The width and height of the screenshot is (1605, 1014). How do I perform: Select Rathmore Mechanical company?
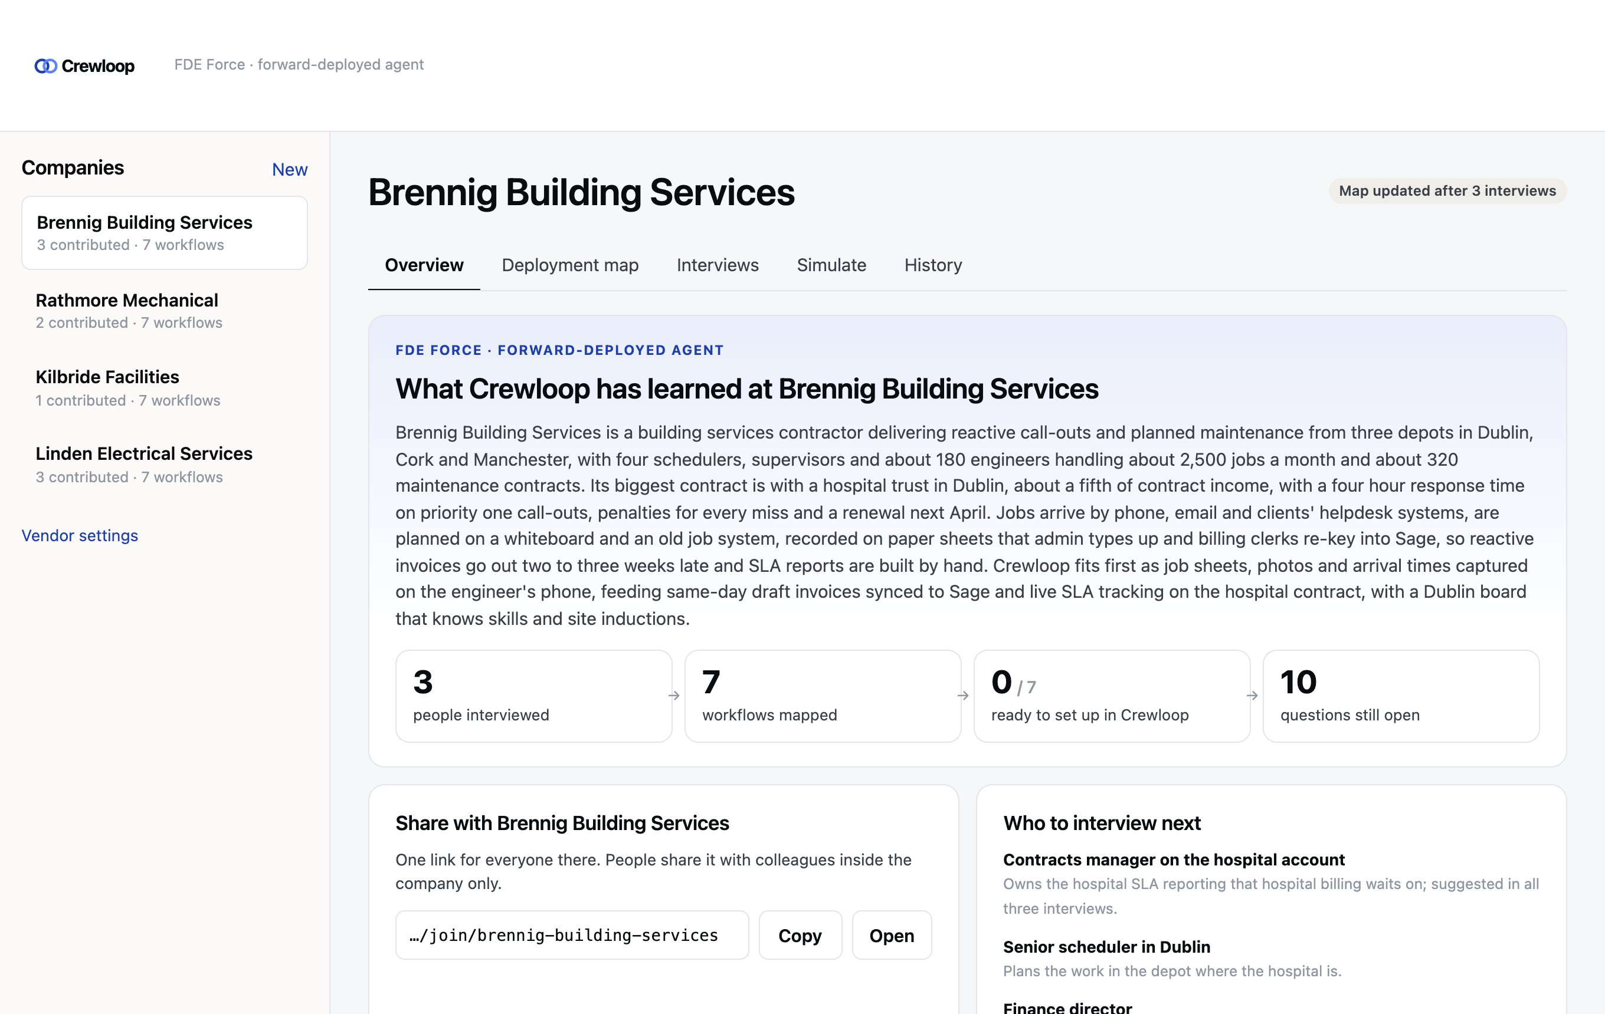(x=165, y=310)
